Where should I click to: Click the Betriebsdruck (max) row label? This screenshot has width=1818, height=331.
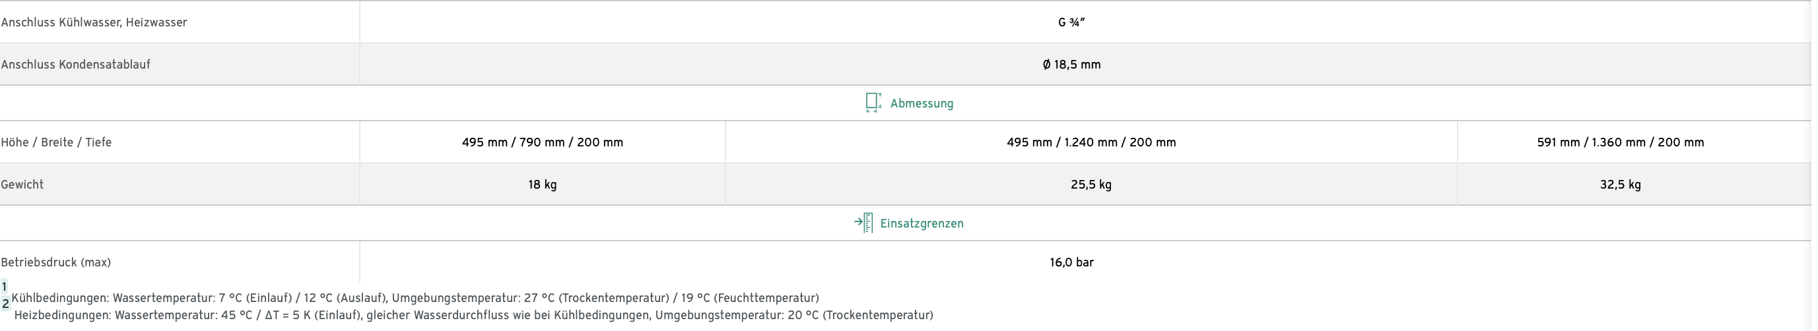pyautogui.click(x=55, y=262)
